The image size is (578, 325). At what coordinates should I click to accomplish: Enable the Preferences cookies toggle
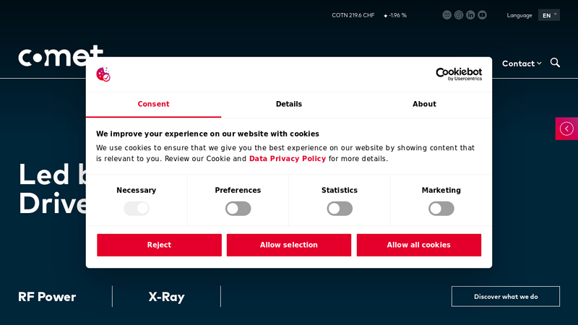[x=238, y=209]
